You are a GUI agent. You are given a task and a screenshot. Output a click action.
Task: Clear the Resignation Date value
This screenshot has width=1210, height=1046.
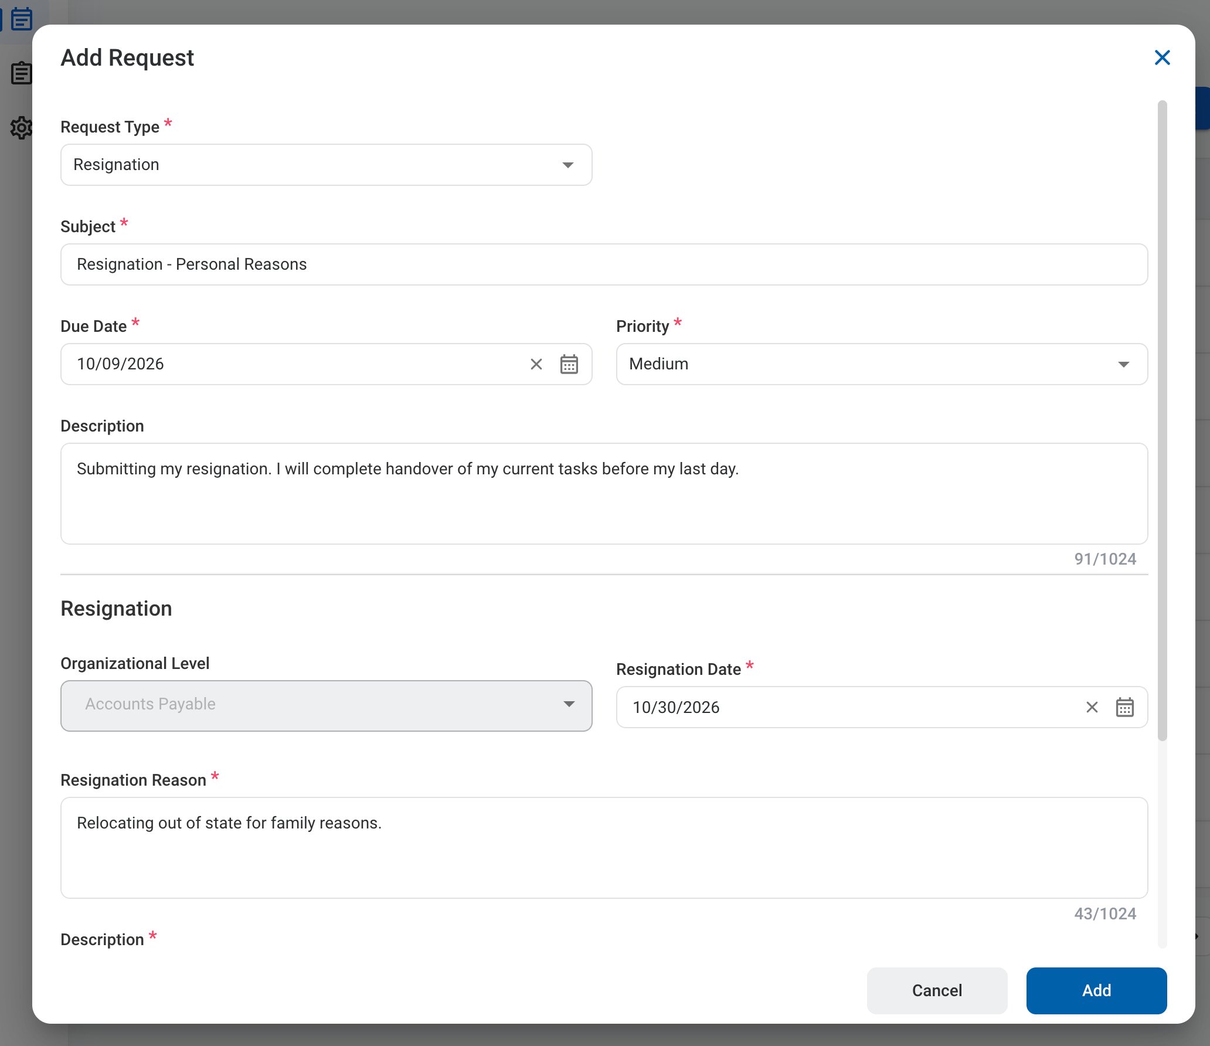(1092, 707)
